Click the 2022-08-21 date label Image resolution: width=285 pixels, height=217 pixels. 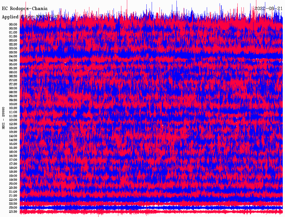[269, 9]
